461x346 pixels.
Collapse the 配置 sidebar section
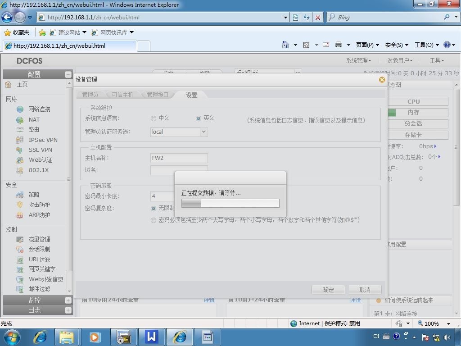click(x=68, y=75)
